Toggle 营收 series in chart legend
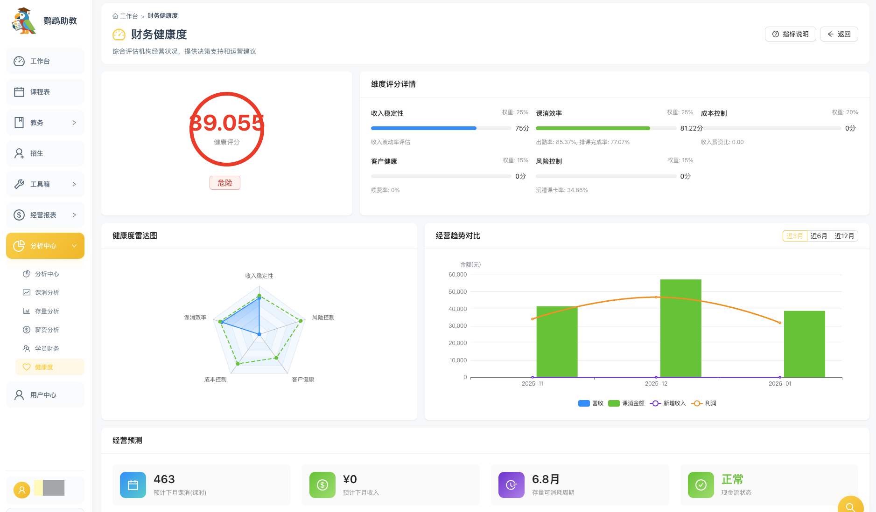The height and width of the screenshot is (512, 876). tap(590, 403)
